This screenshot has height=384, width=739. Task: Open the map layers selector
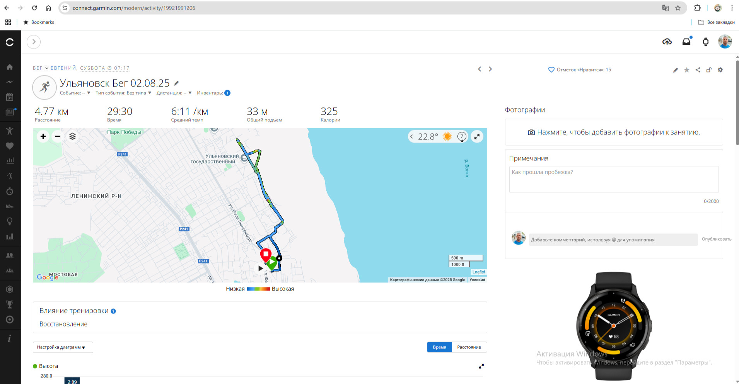[72, 136]
